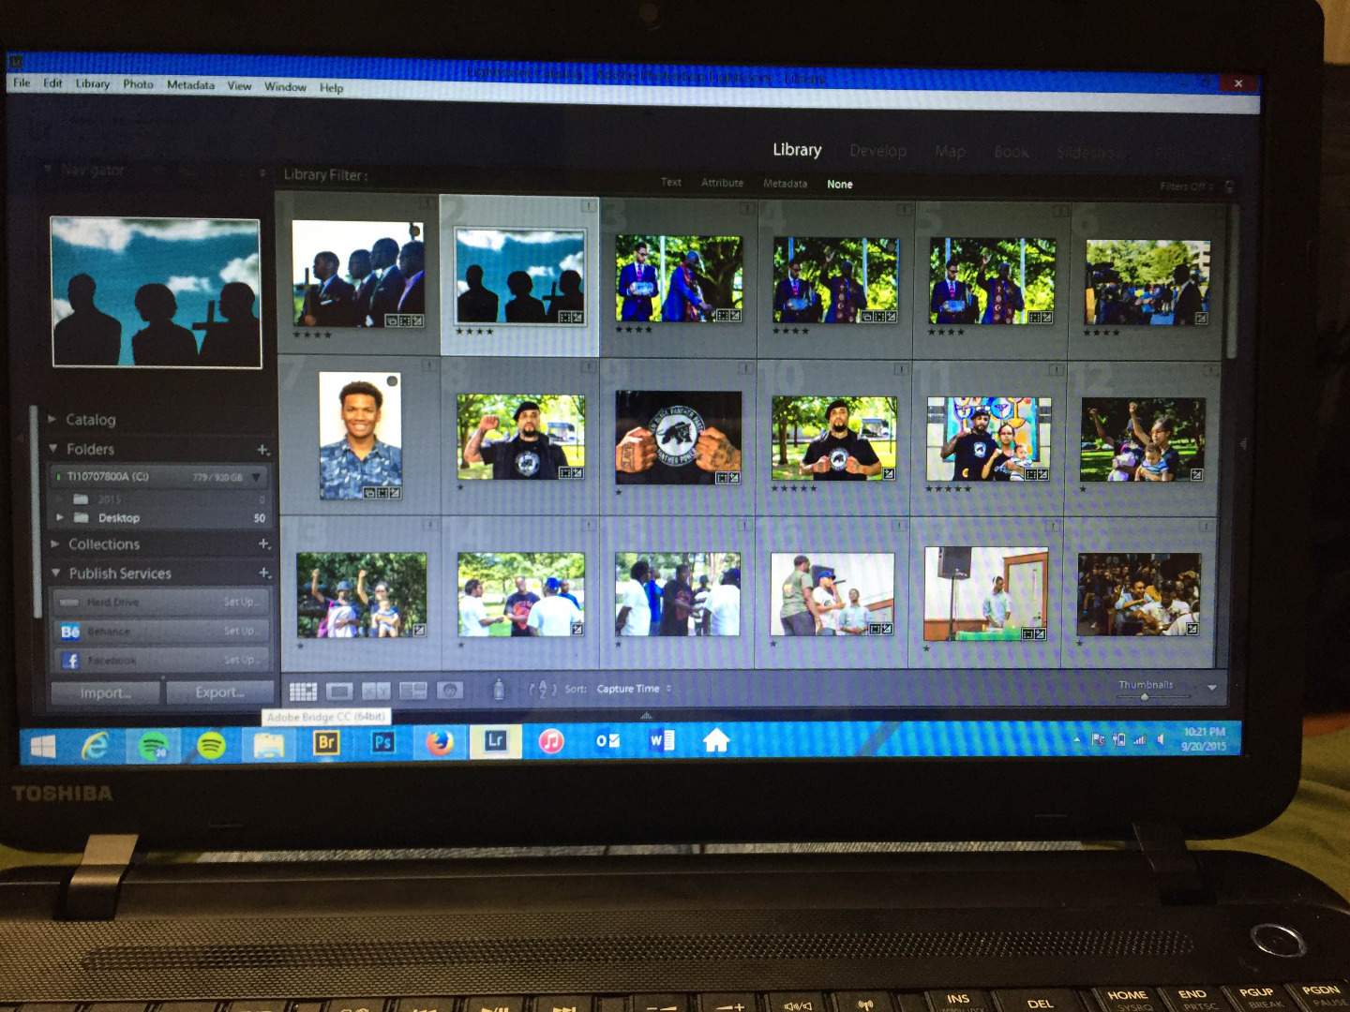The image size is (1350, 1012).
Task: Click the Facebook publish service icon
Action: [x=70, y=661]
